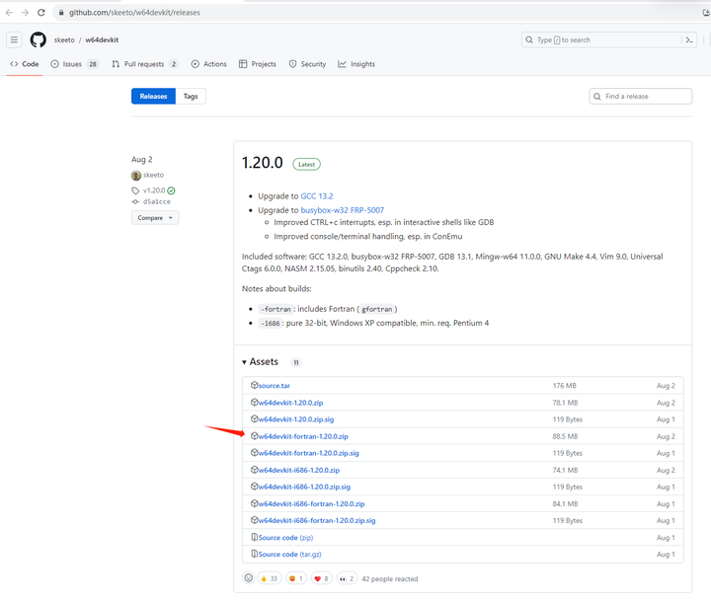Click the search magnifier in the header
The image size is (711, 606).
529,39
